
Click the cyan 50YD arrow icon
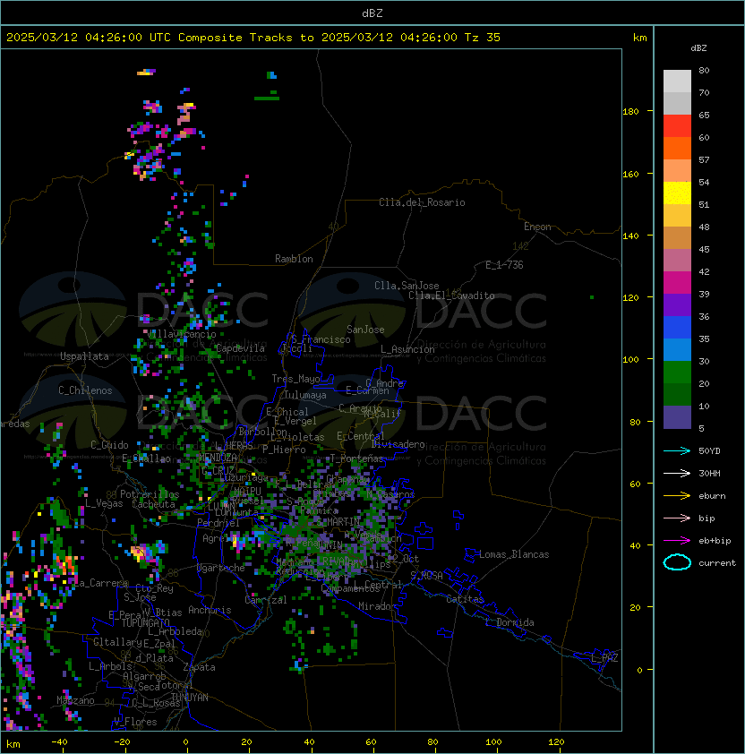click(x=677, y=451)
